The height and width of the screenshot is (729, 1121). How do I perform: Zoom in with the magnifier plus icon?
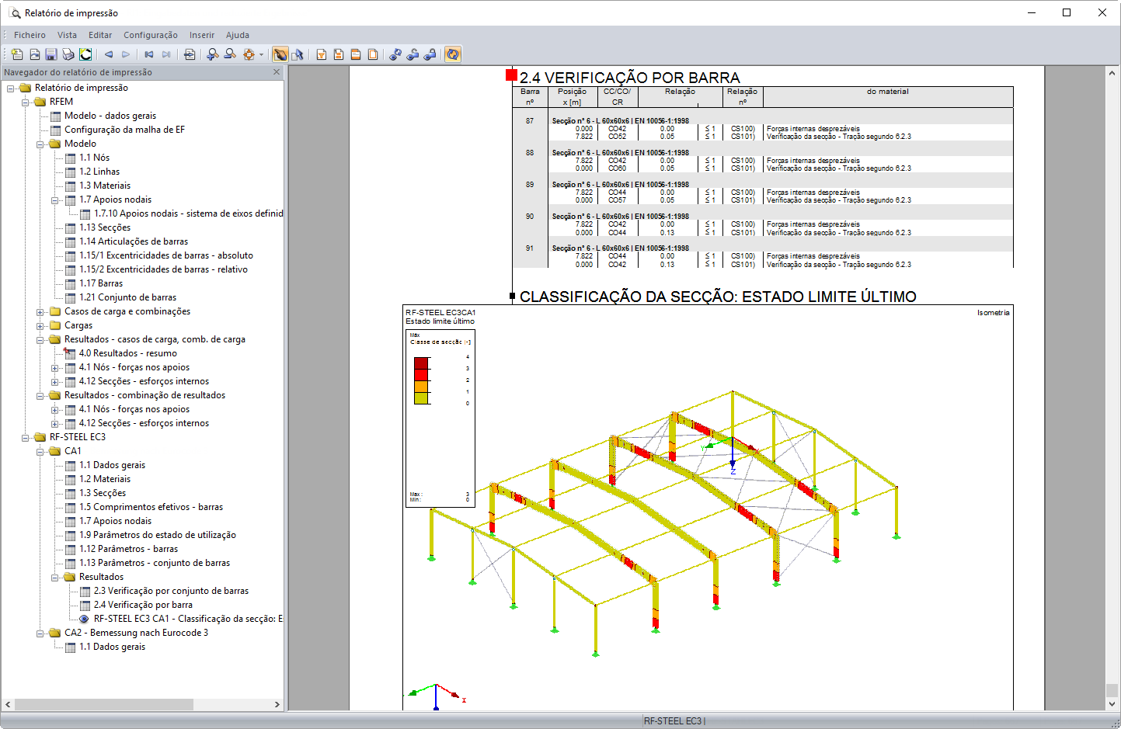tap(213, 54)
